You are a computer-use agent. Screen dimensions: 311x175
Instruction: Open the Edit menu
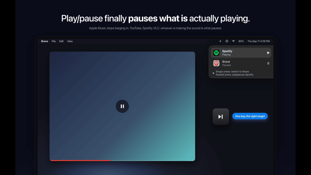[x=61, y=41]
